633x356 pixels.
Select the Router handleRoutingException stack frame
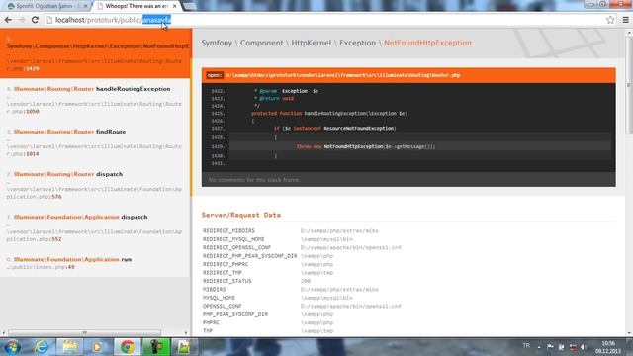pyautogui.click(x=96, y=100)
